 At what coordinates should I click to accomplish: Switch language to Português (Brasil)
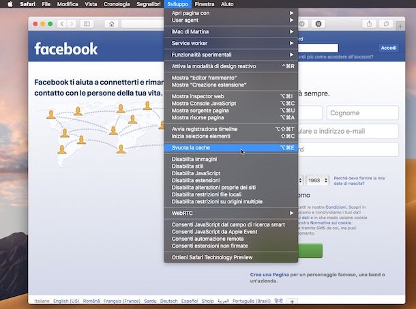point(252,301)
